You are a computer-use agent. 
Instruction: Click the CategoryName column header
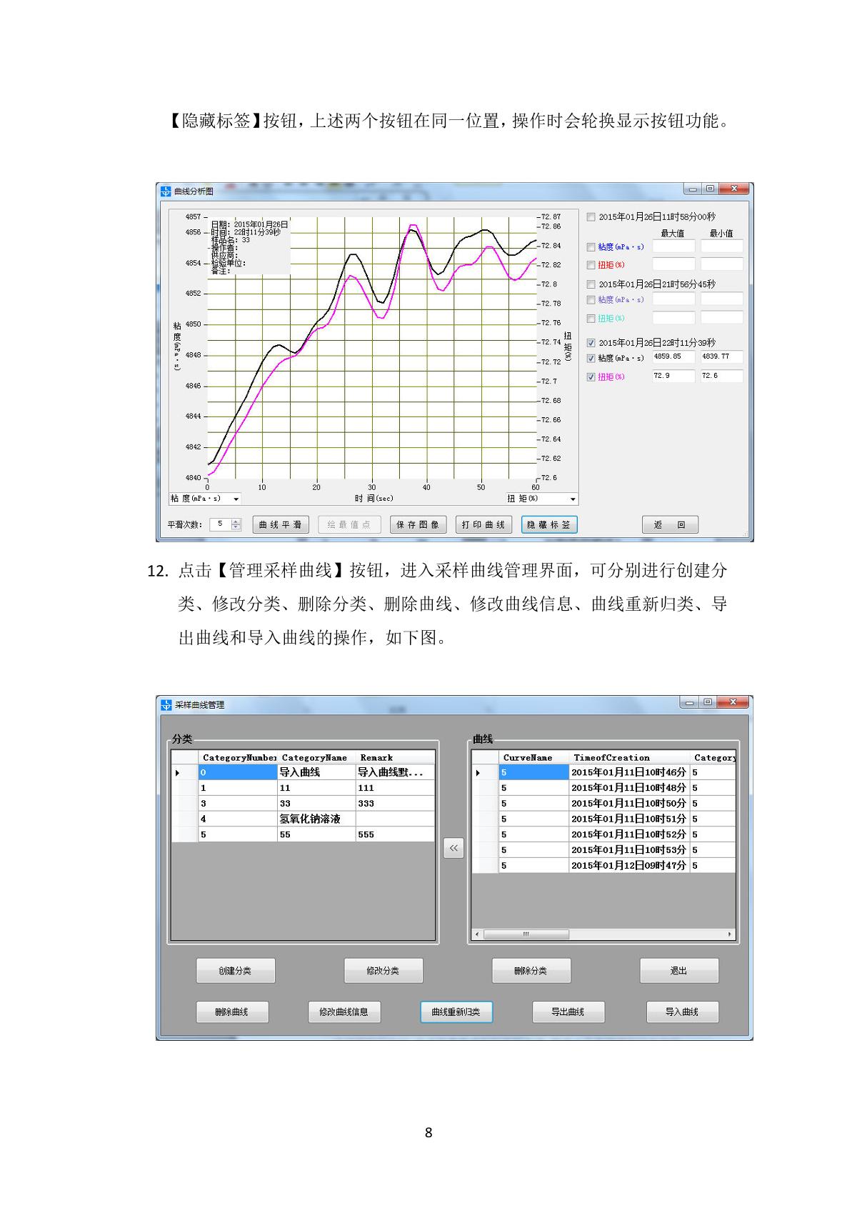point(316,758)
